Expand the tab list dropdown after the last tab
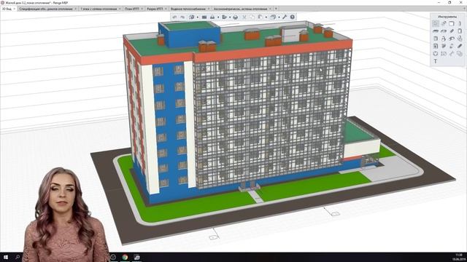Viewport: 467px width, 262px height. [276, 9]
